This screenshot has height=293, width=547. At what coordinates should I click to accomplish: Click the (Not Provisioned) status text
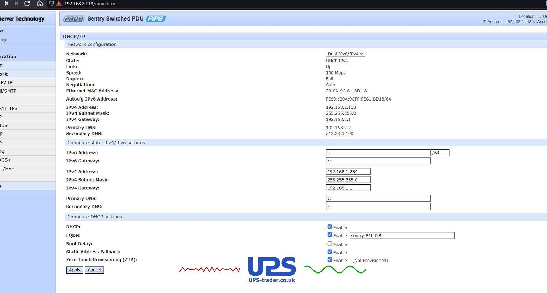(370, 261)
